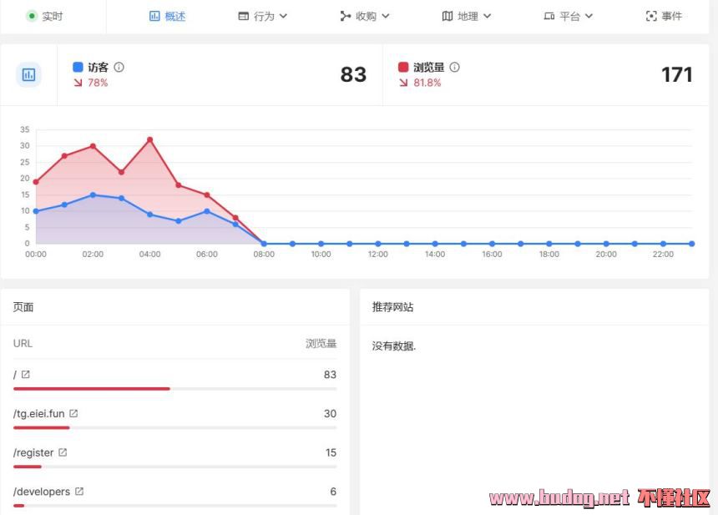Click the /developers page link

[x=42, y=491]
